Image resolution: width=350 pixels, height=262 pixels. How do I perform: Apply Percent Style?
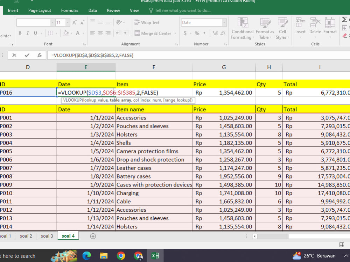[x=197, y=33]
